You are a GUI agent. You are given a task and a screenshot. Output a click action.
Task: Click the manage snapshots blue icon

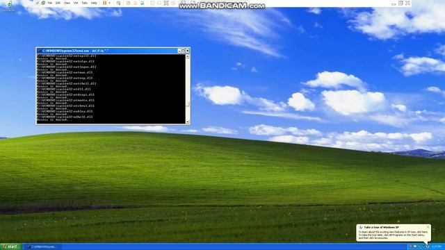142,3
